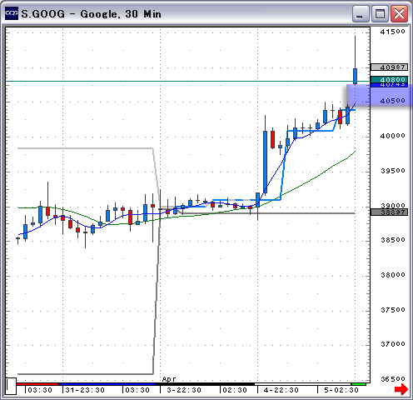Viewport: 413px width, 400px height.
Task: Click the Apr month label on time axis
Action: [x=169, y=379]
